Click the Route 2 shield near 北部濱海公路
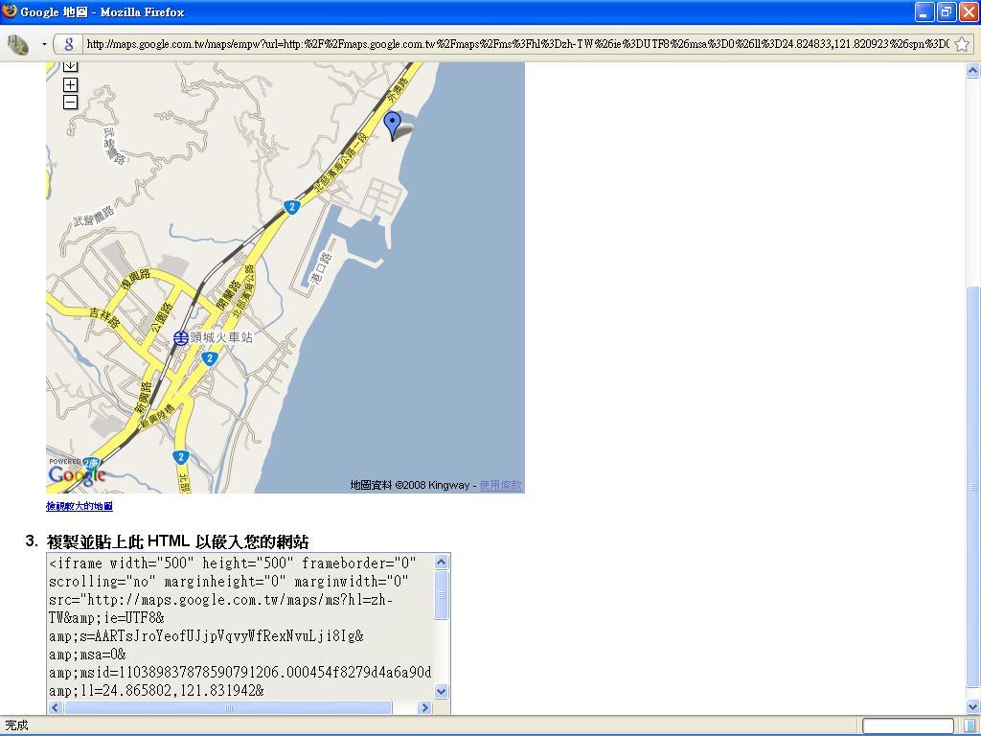This screenshot has width=981, height=736. pyautogui.click(x=291, y=207)
